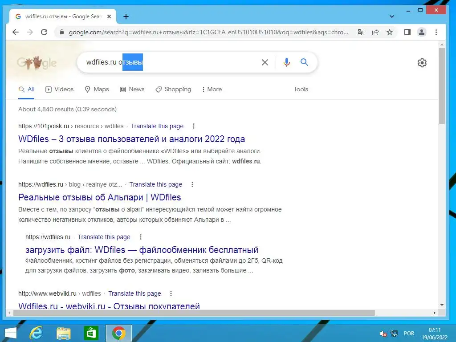Go back to the previous page
456x342 pixels.
click(x=16, y=32)
